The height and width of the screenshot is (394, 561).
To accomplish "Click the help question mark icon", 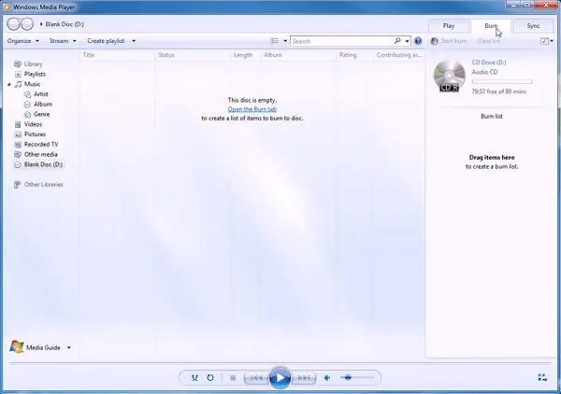I will coord(418,41).
